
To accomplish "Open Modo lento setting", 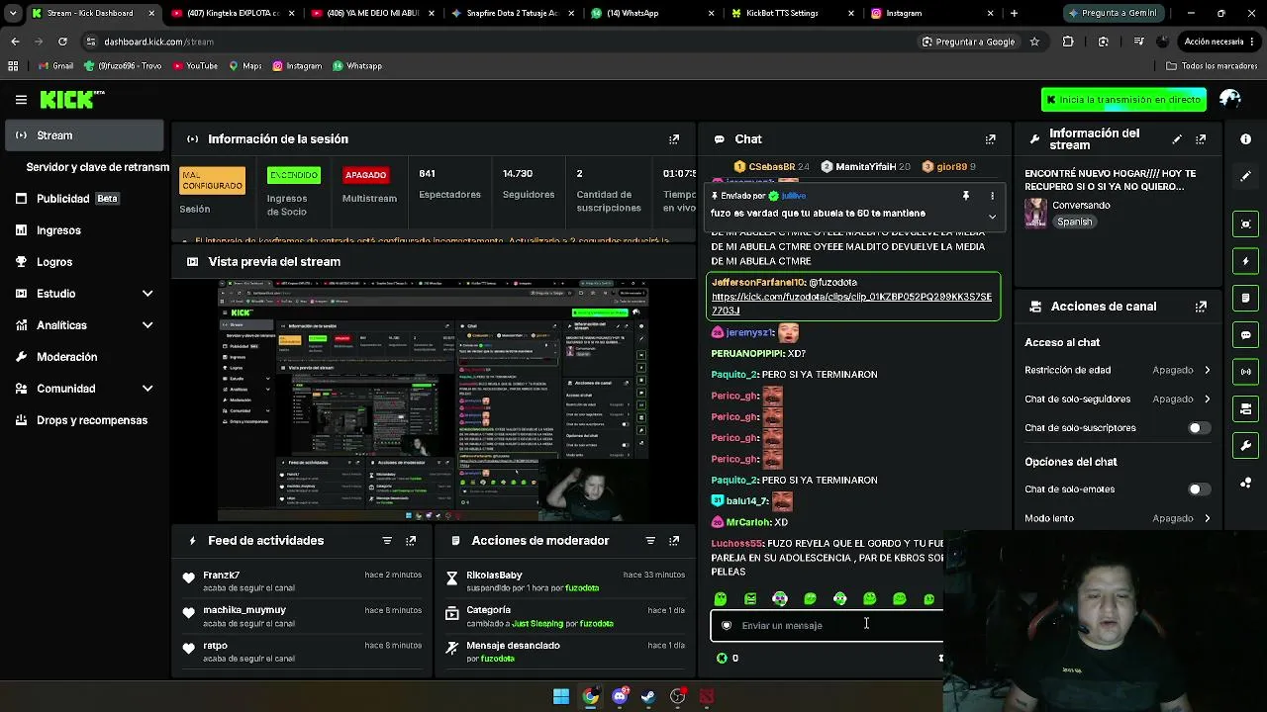I will (1118, 518).
